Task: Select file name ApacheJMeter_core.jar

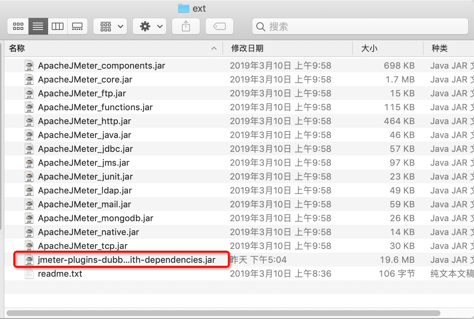Action: tap(85, 80)
